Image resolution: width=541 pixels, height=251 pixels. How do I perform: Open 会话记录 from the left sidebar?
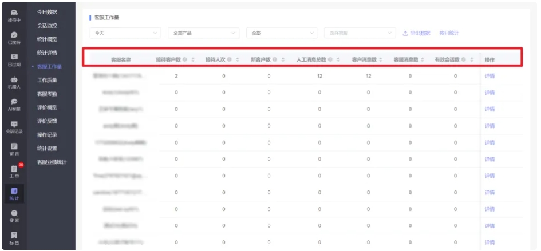[14, 127]
